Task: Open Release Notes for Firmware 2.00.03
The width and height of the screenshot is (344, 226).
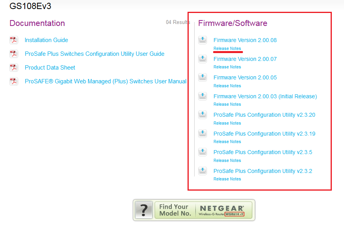Action: [227, 104]
